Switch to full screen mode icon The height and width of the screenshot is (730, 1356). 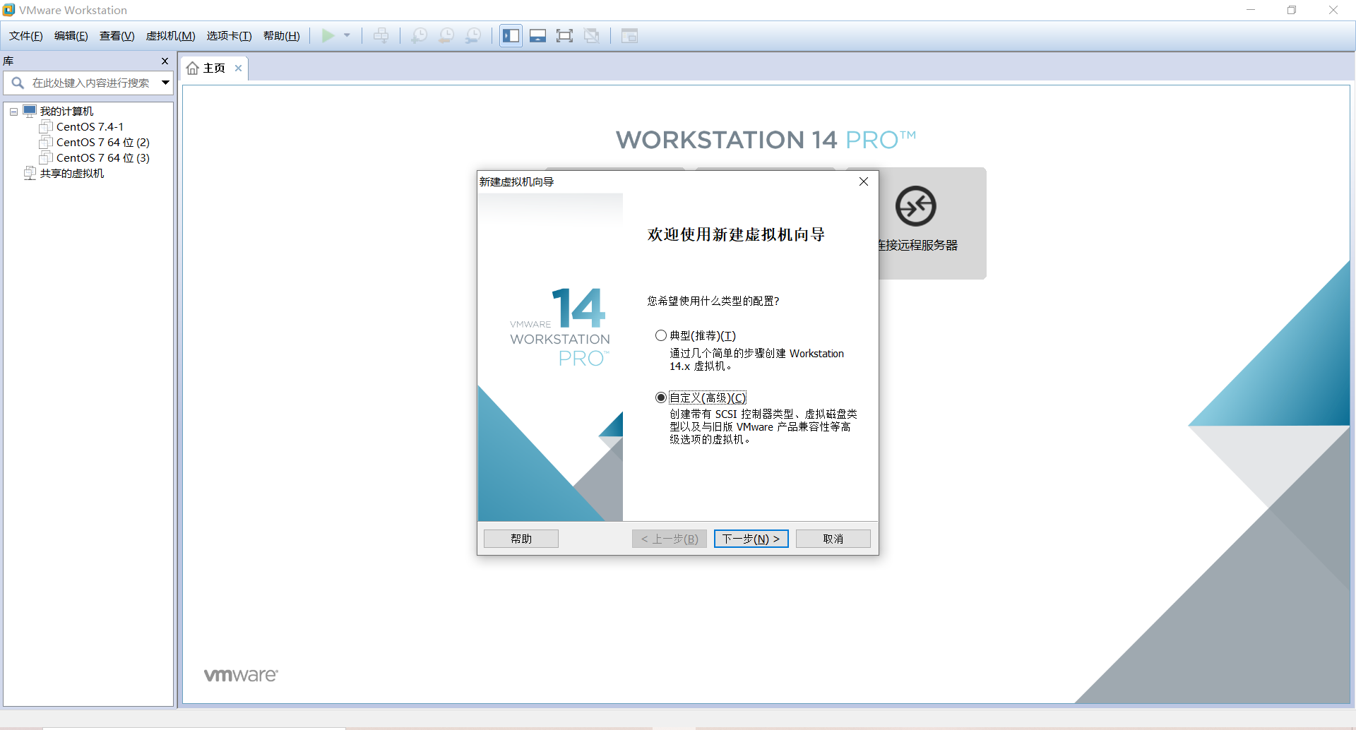pyautogui.click(x=564, y=35)
